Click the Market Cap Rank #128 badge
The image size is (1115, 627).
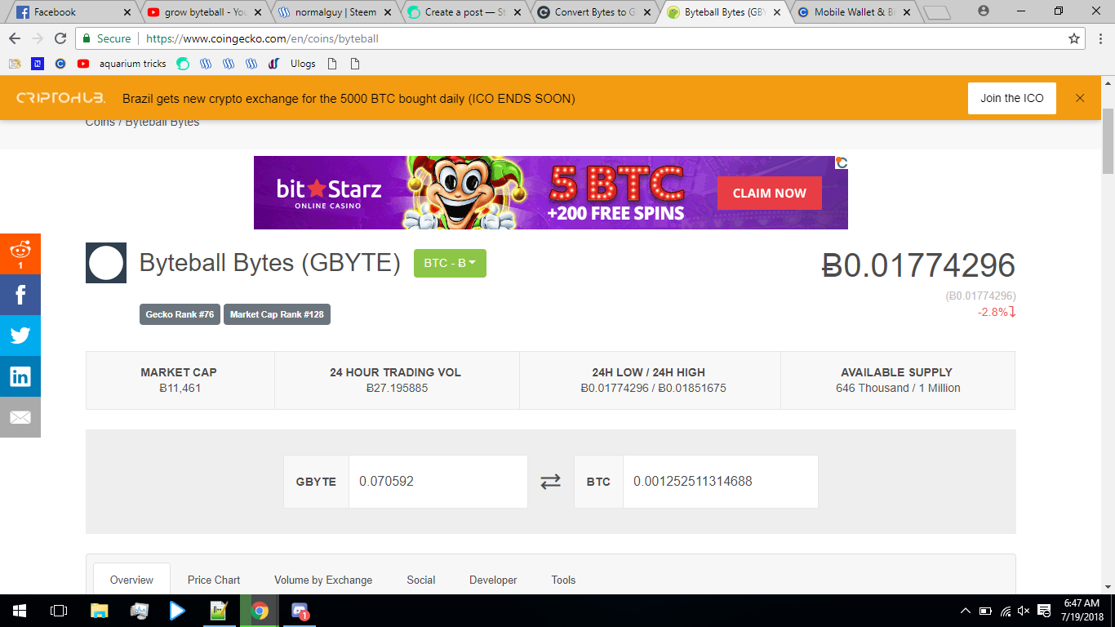[x=277, y=314]
